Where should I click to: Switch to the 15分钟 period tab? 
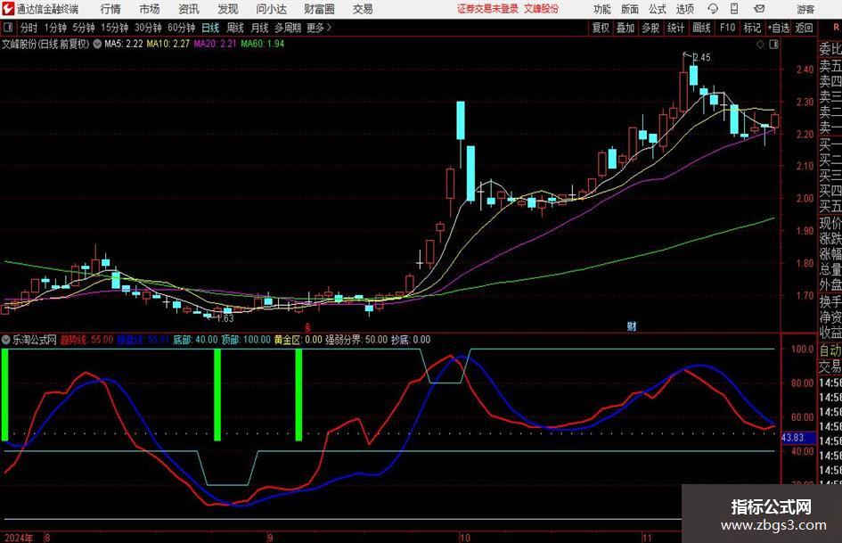pyautogui.click(x=114, y=28)
